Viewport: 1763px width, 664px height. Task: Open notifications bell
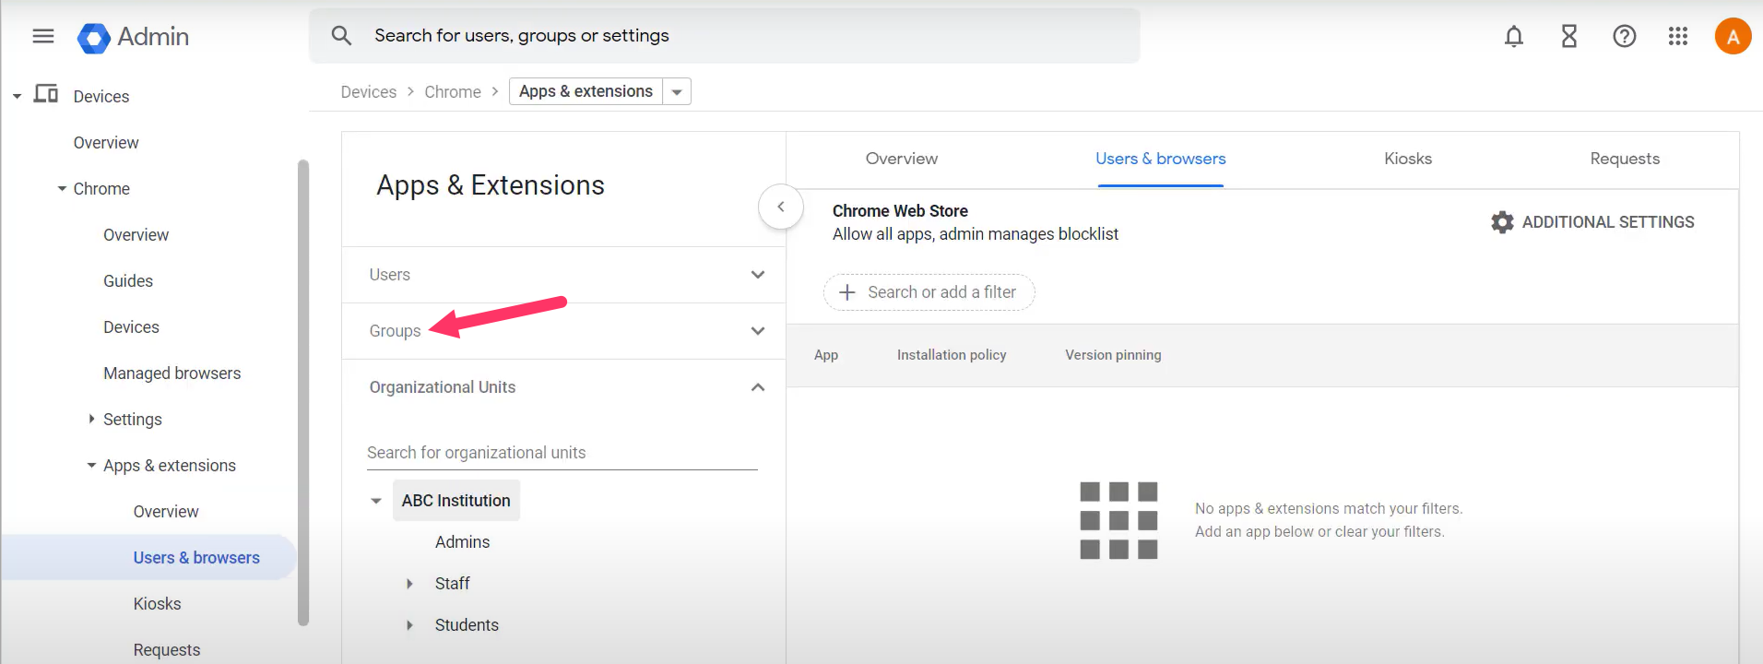click(x=1514, y=36)
